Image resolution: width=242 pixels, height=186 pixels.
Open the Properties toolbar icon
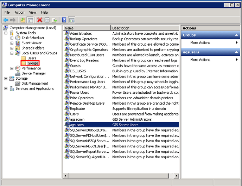click(x=47, y=20)
